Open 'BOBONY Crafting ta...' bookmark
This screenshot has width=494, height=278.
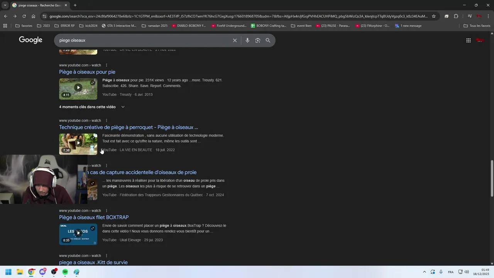(x=269, y=26)
